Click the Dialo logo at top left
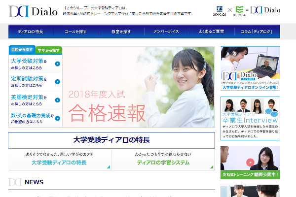Screen dimensions: 296x197 coord(33,11)
